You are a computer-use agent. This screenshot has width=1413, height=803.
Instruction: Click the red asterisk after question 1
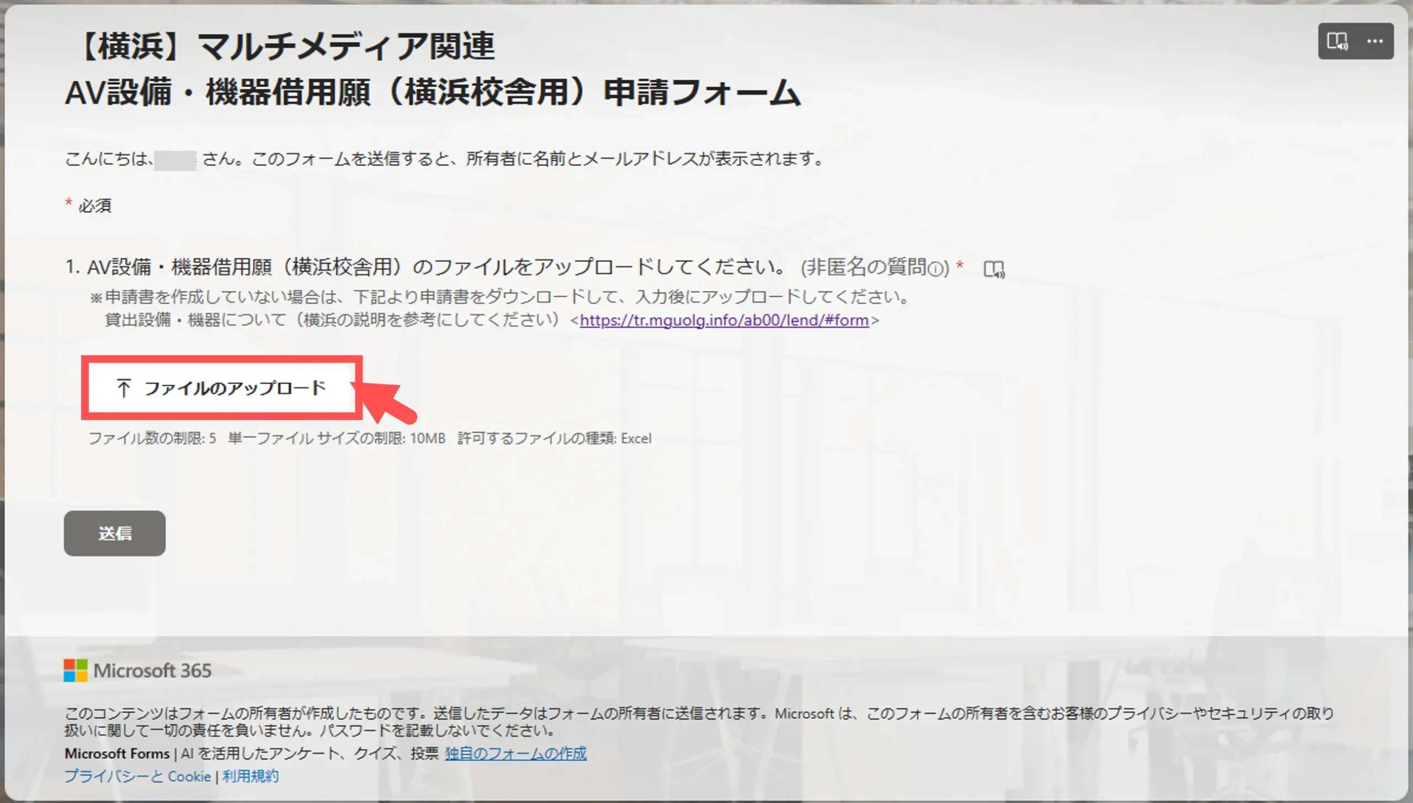click(960, 265)
